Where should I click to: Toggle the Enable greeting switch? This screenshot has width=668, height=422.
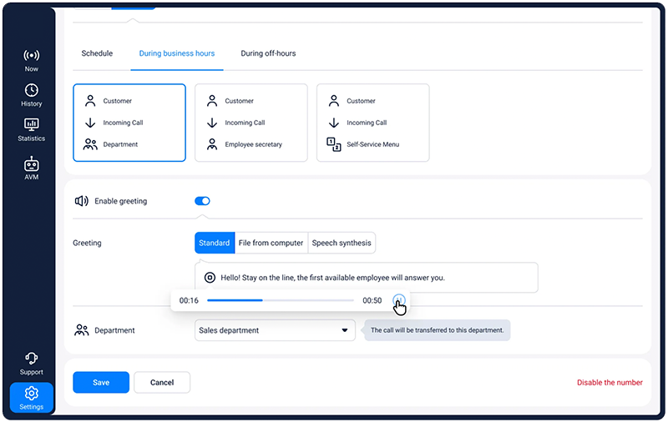pyautogui.click(x=202, y=201)
